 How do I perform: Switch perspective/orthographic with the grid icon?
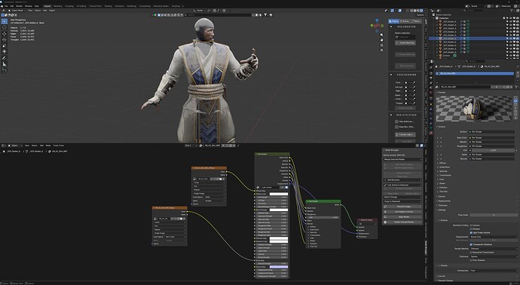pos(381,50)
